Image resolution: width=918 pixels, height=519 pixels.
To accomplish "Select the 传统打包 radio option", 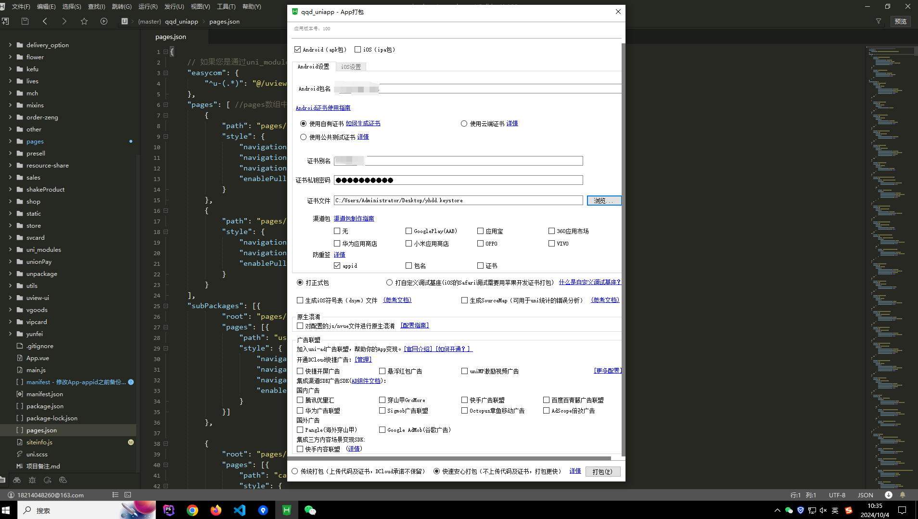I will 294,471.
